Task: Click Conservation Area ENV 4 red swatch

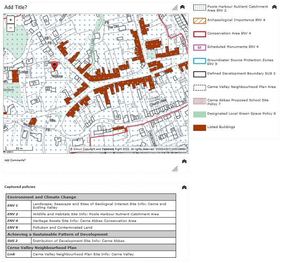Action: pyautogui.click(x=199, y=34)
